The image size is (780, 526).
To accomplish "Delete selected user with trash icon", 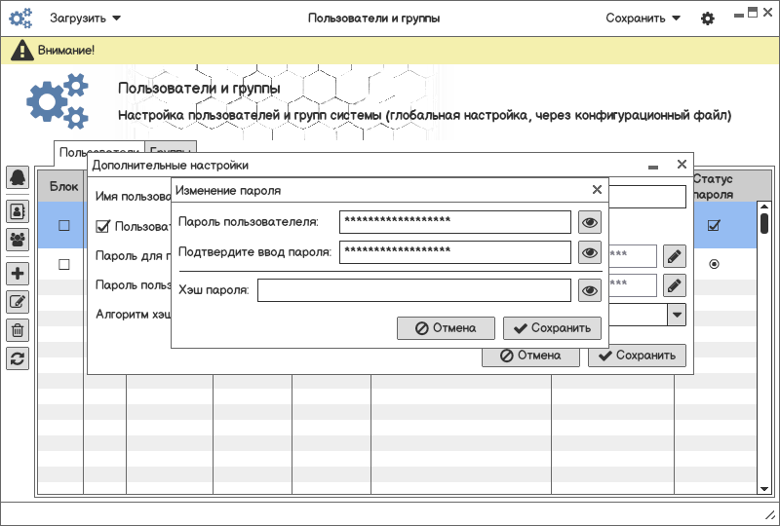I will click(x=18, y=329).
